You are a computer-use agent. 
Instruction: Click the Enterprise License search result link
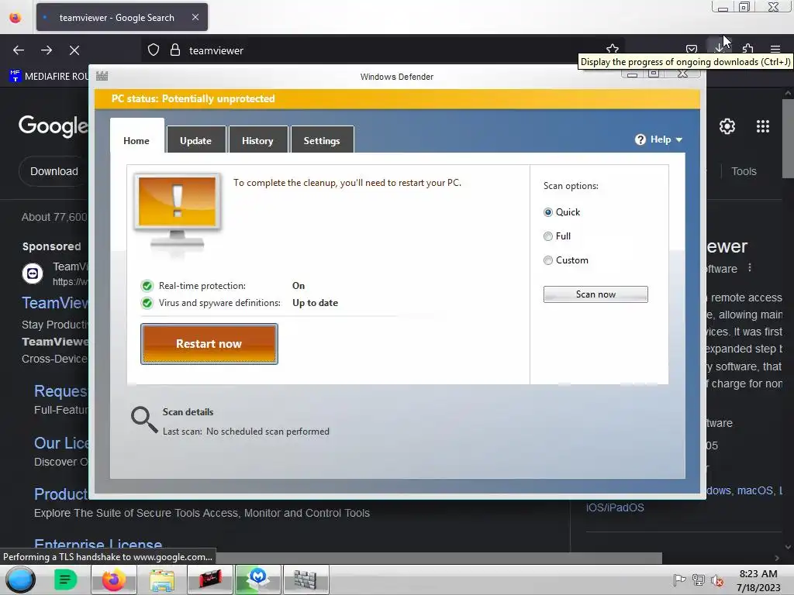pos(98,545)
